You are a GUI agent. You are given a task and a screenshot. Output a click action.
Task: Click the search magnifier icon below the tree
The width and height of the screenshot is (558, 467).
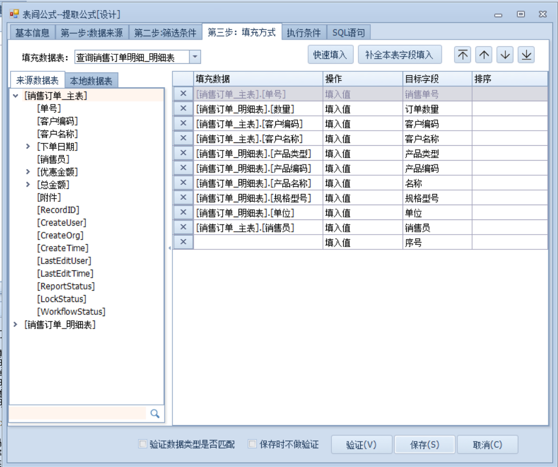pos(155,414)
